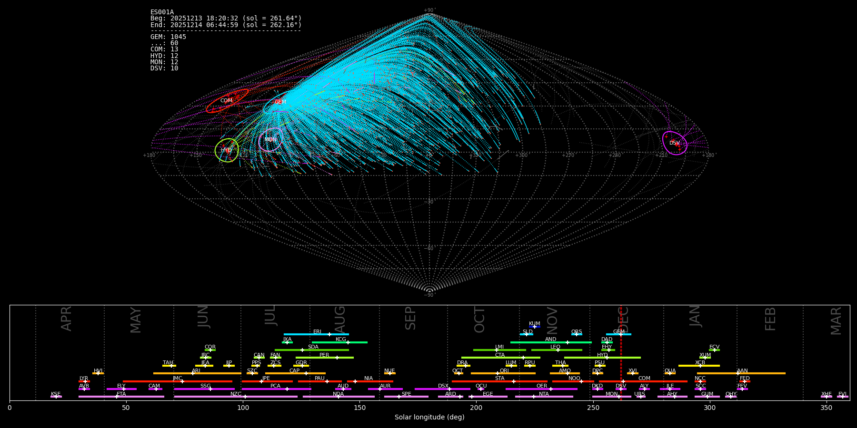
Task: Click the KCG shower bar label
Action: [x=341, y=340]
